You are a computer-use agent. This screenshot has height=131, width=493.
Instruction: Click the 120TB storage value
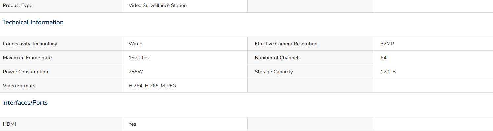(x=388, y=72)
